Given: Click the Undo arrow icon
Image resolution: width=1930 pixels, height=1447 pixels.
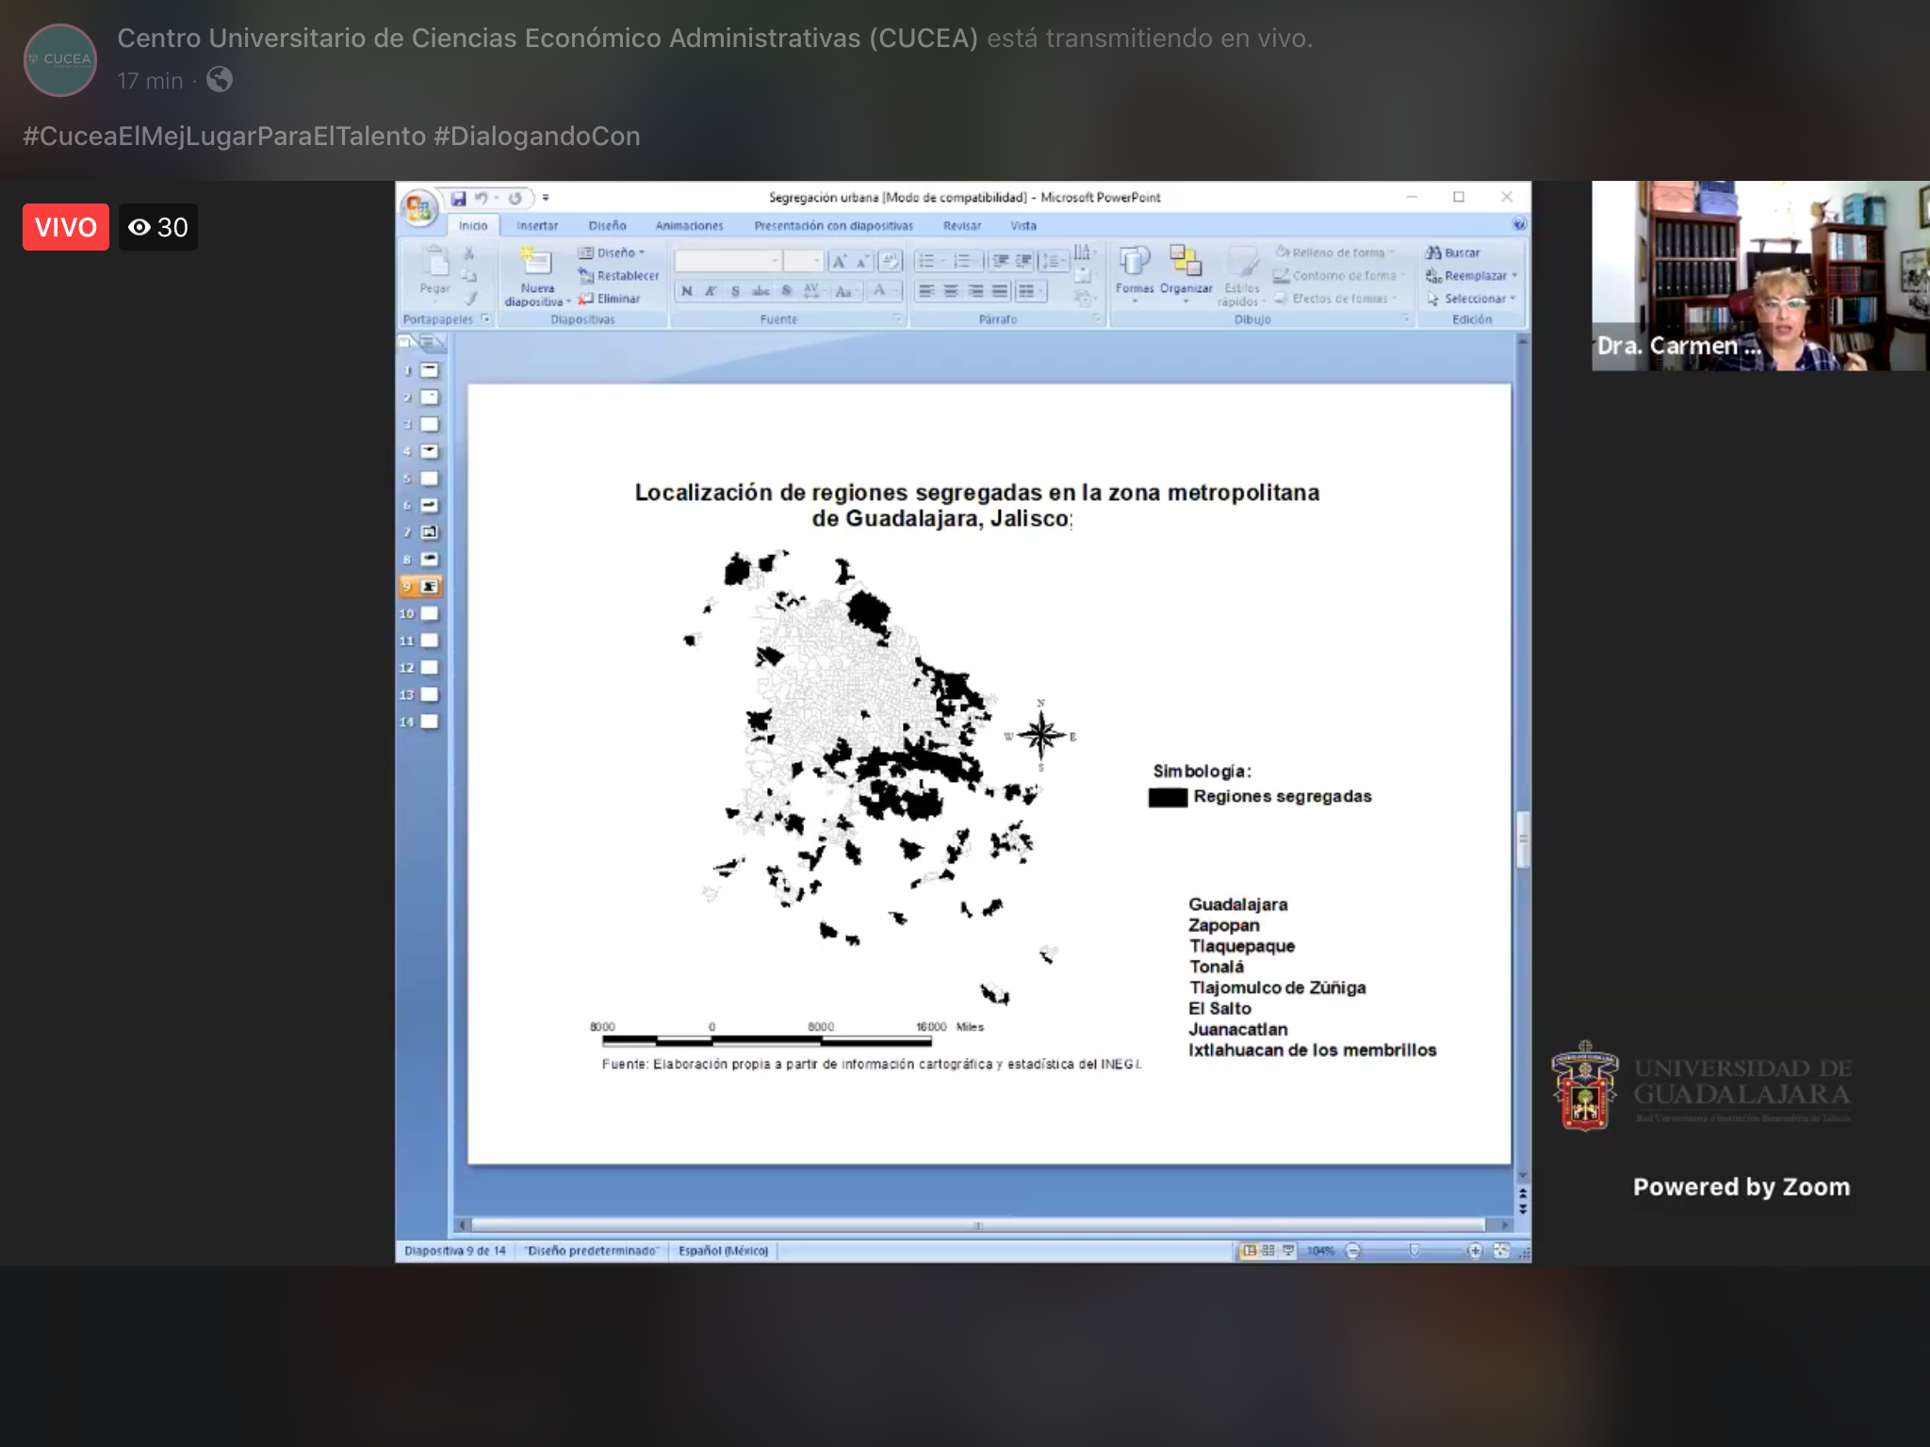Looking at the screenshot, I should click(481, 198).
